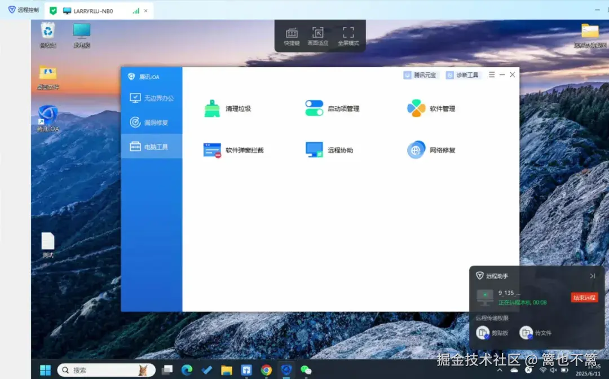Toggle the 剪贴板 clipboard permission
Viewport: 609px width, 379px height.
coord(492,333)
